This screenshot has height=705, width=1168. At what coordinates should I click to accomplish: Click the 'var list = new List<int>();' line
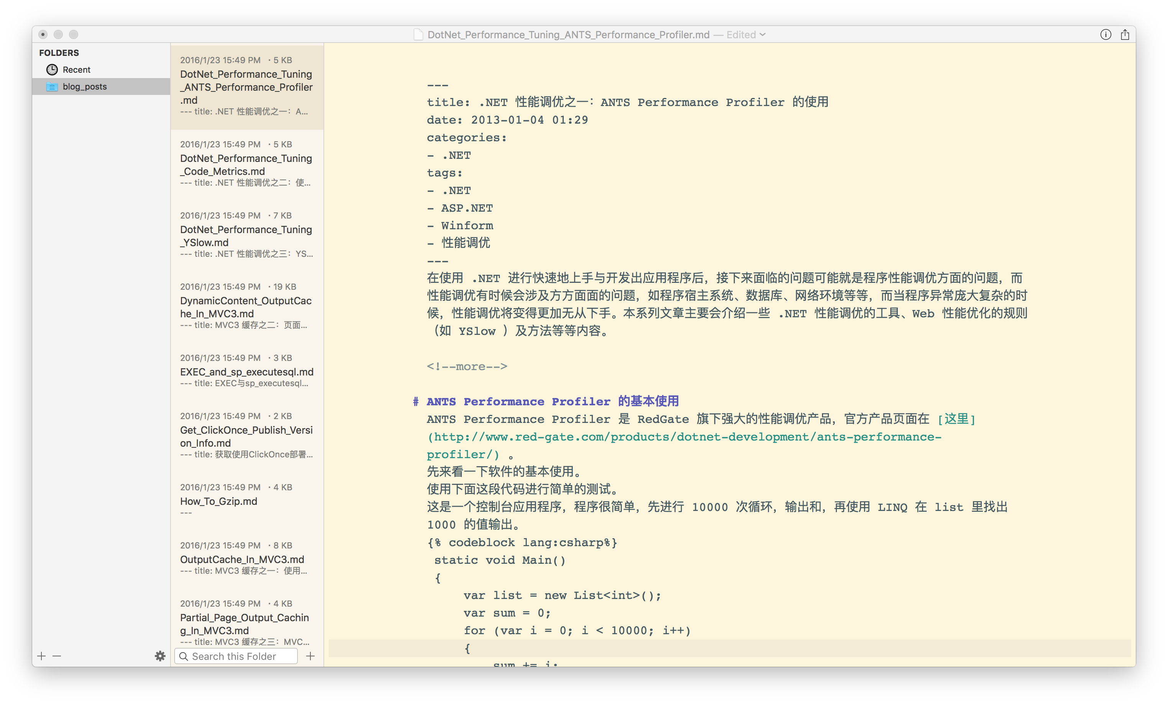tap(562, 595)
